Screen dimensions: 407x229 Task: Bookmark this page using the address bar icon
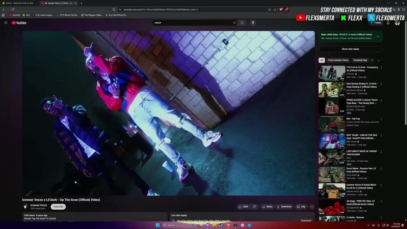click(114, 10)
